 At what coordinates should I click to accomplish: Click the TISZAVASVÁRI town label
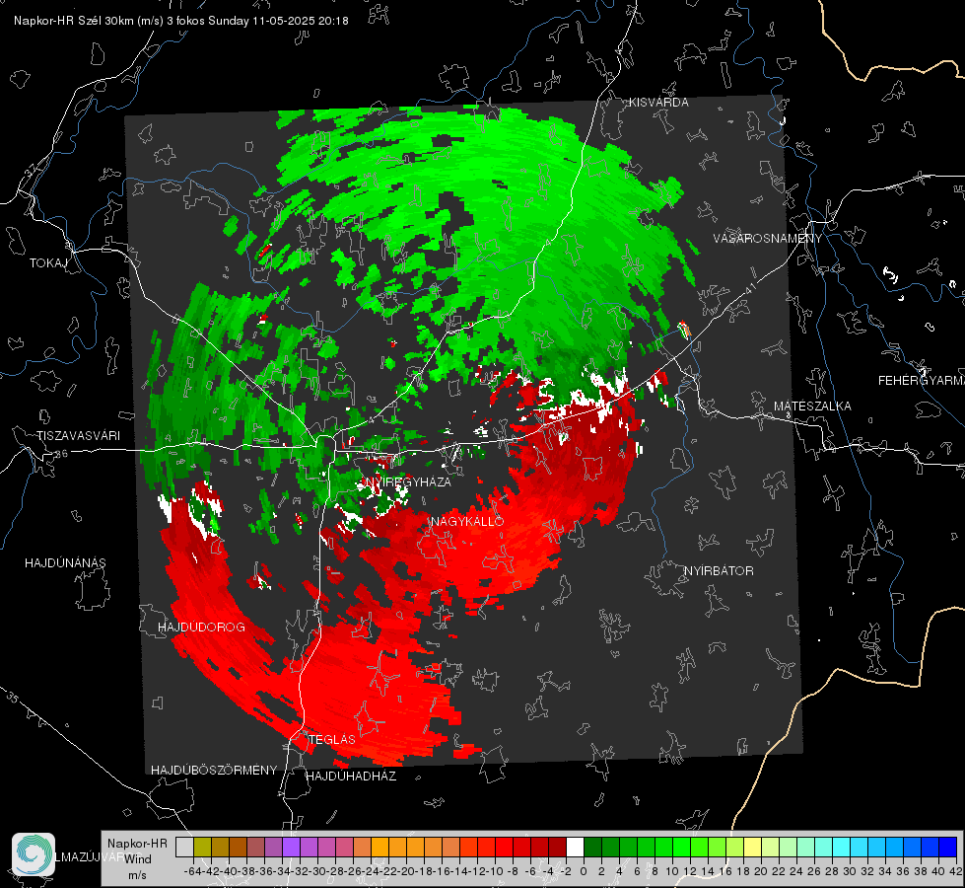click(78, 436)
